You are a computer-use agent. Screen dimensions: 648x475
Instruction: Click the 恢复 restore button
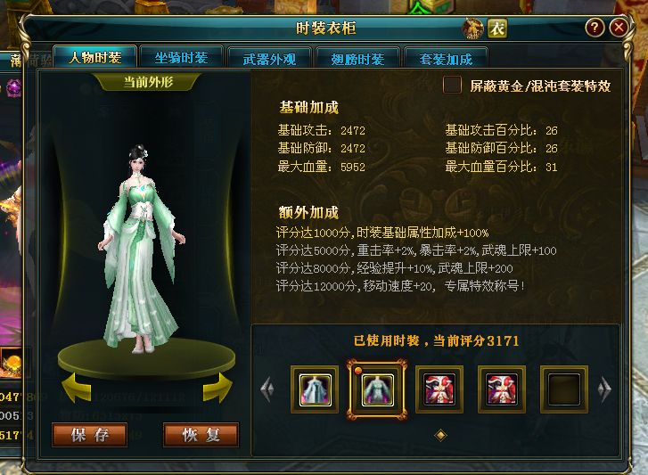(x=201, y=435)
